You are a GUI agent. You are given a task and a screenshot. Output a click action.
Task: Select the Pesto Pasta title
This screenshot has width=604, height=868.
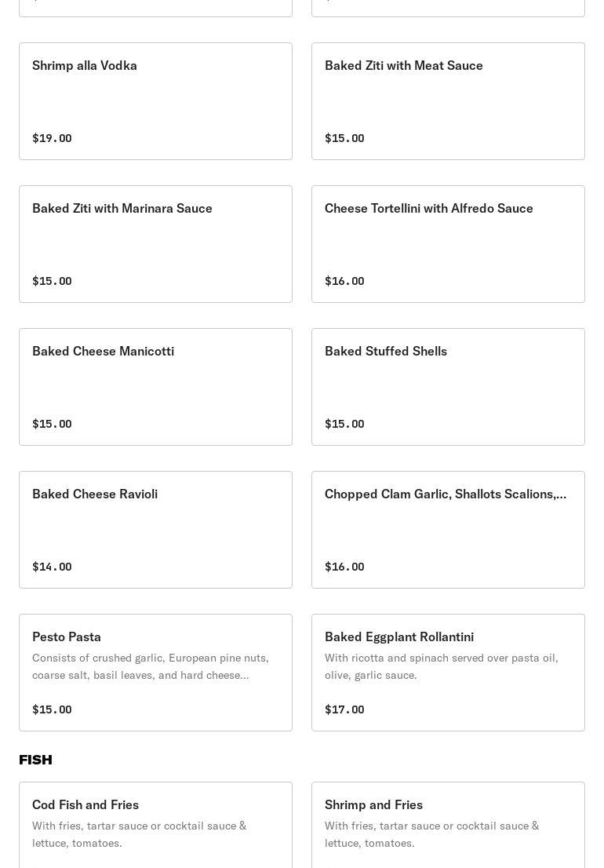pos(67,636)
